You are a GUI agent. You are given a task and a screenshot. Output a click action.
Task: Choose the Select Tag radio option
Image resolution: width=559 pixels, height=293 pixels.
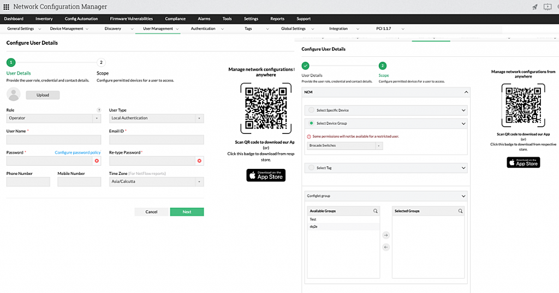(312, 168)
